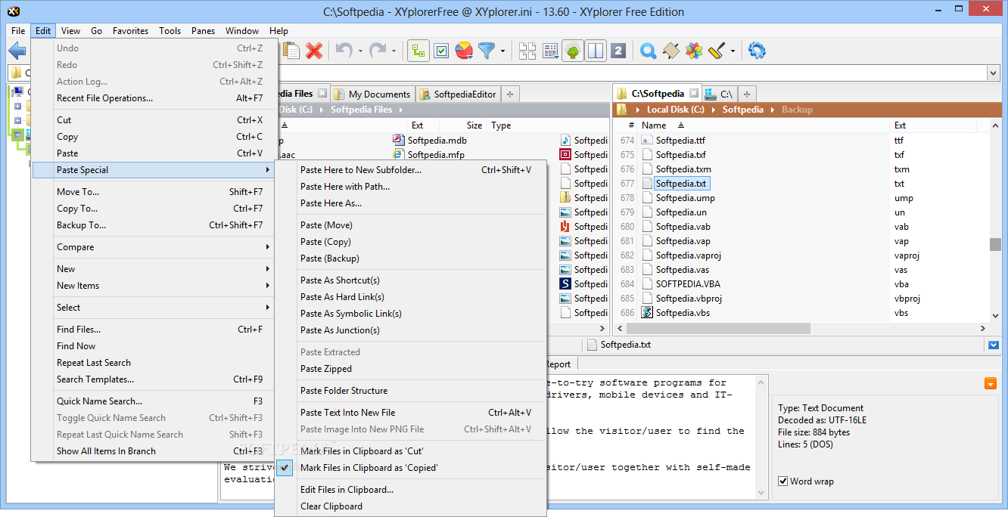Open the New Items submenu

[154, 286]
